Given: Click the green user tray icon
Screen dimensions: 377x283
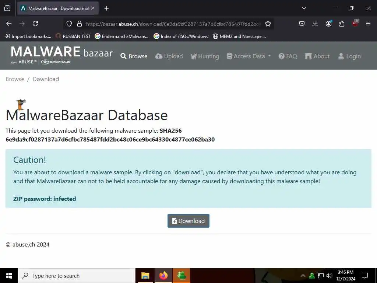Looking at the screenshot, I should pyautogui.click(x=311, y=276).
